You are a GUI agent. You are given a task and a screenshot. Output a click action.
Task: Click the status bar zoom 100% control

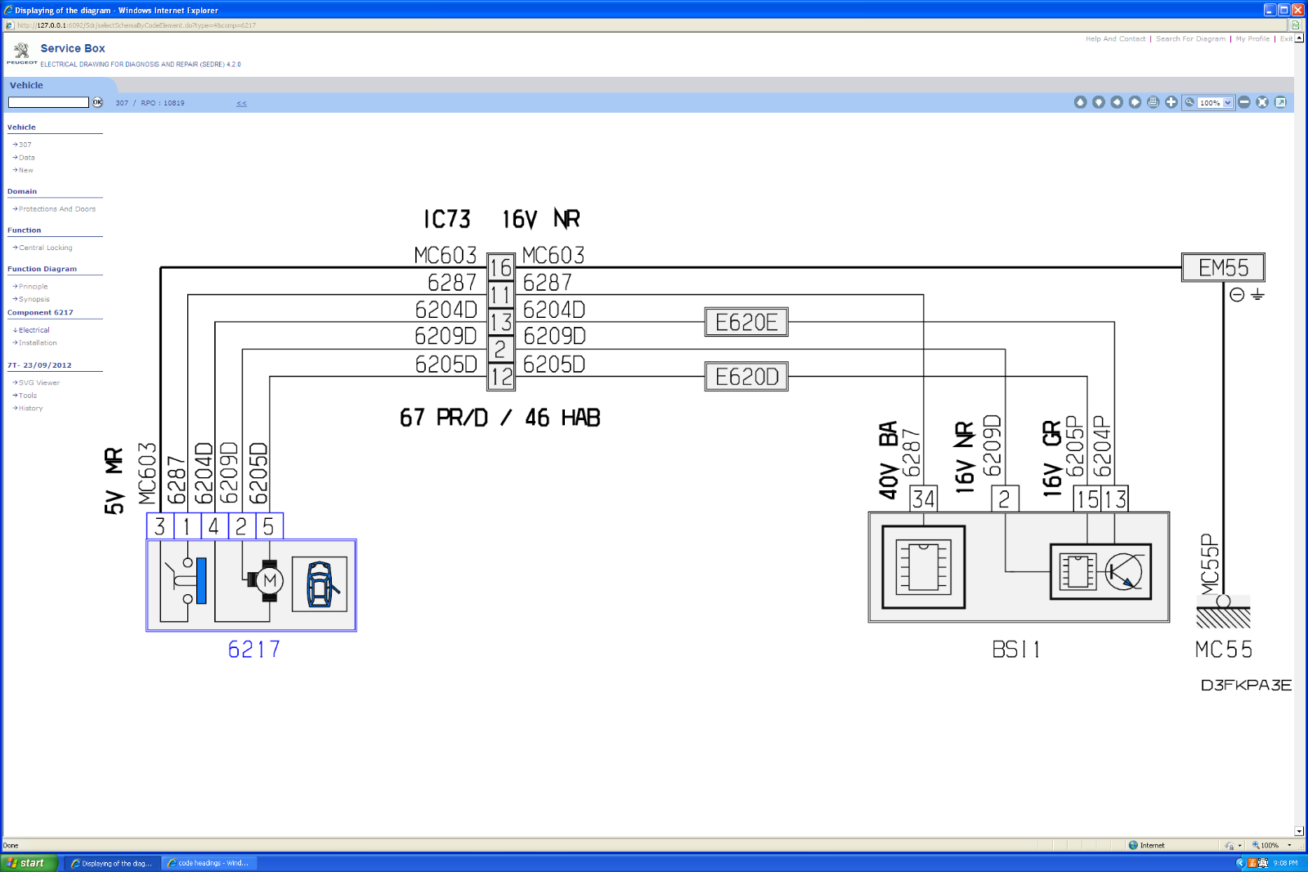click(x=1271, y=845)
